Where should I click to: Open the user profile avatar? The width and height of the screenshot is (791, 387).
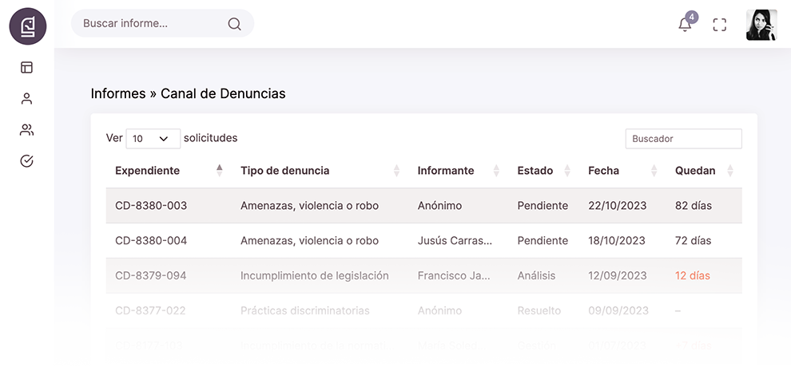[x=761, y=25]
